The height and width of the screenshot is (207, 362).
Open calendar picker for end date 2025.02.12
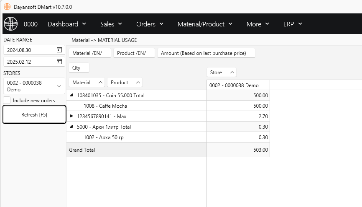59,62
